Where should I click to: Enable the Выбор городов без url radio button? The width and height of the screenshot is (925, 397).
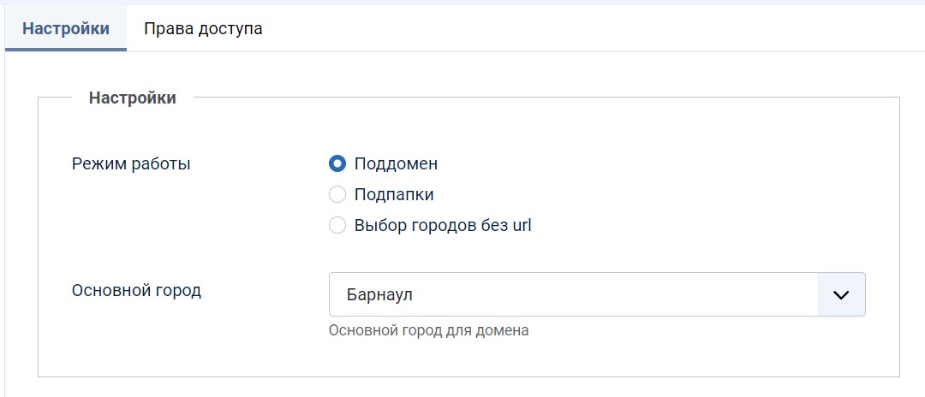[x=337, y=226]
